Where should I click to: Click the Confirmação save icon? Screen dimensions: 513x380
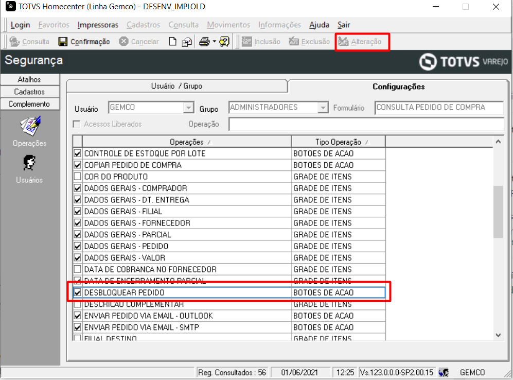tap(63, 42)
